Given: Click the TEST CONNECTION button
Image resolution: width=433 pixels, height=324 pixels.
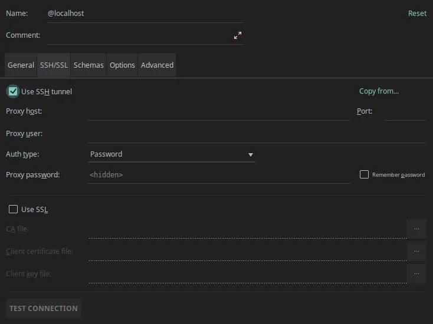Looking at the screenshot, I should 43,308.
